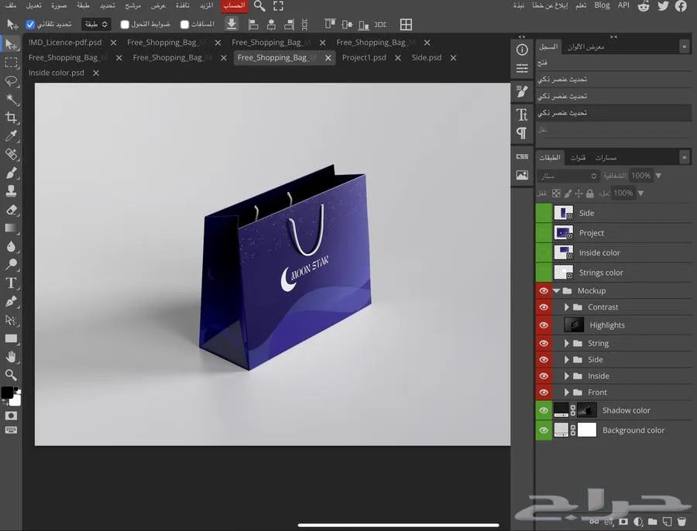Switch to the Project1.psd tab

[364, 57]
